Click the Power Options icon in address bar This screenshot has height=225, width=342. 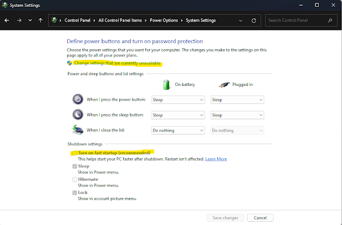click(54, 20)
